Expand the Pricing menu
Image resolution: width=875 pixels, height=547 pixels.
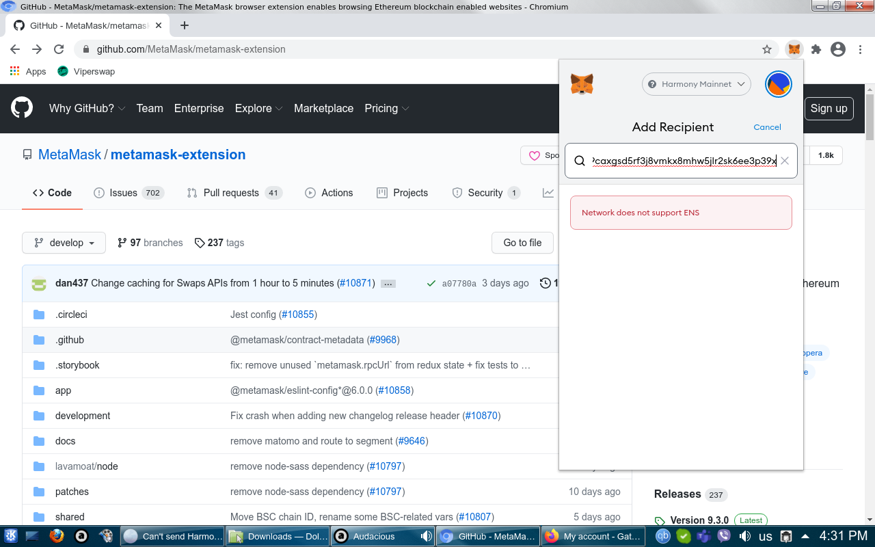click(386, 108)
